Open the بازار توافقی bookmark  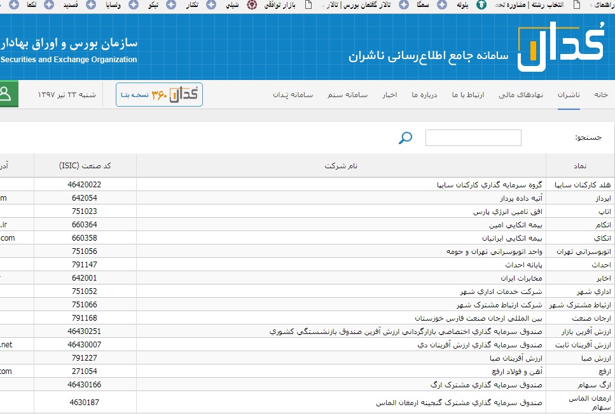288,4
